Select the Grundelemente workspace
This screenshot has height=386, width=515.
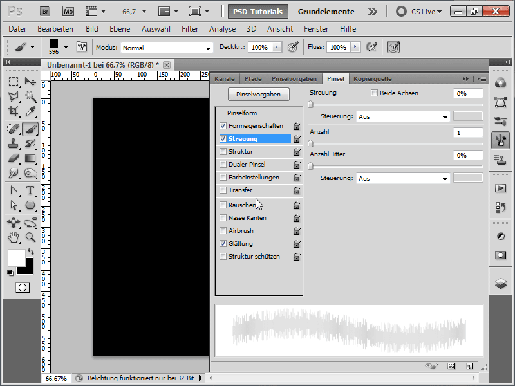pyautogui.click(x=326, y=12)
